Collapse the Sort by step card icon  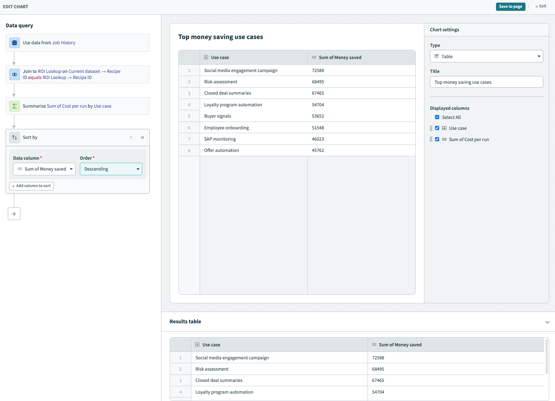(x=131, y=138)
